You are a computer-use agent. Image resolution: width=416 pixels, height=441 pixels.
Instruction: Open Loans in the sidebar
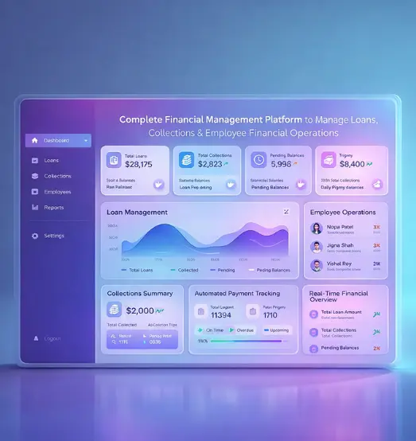click(x=51, y=160)
